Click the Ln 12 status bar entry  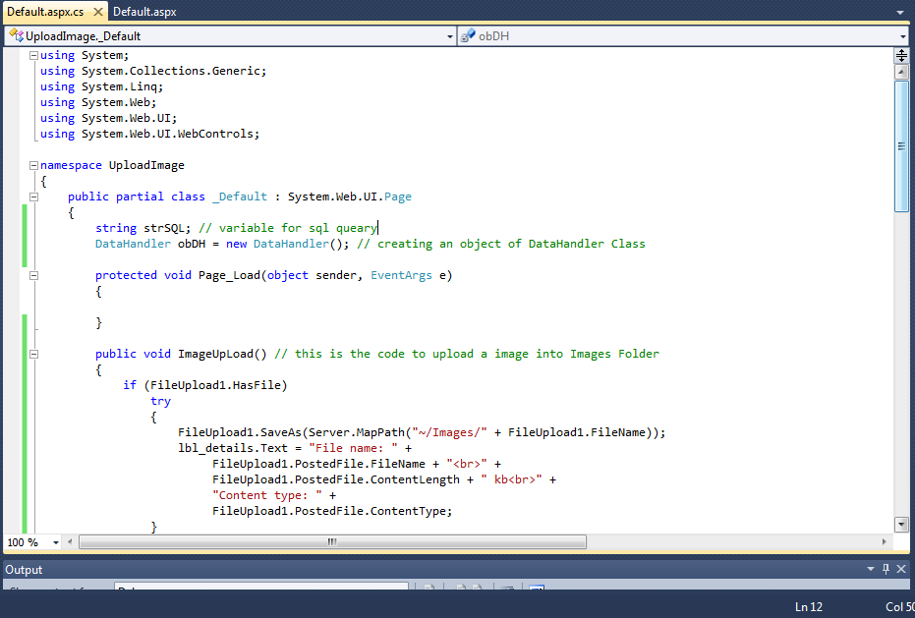808,607
